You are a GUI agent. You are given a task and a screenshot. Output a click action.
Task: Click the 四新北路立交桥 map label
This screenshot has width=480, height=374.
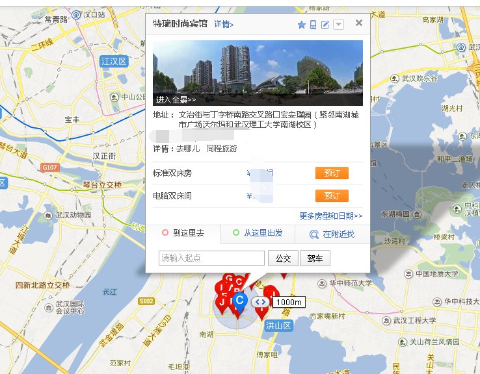pyautogui.click(x=42, y=286)
